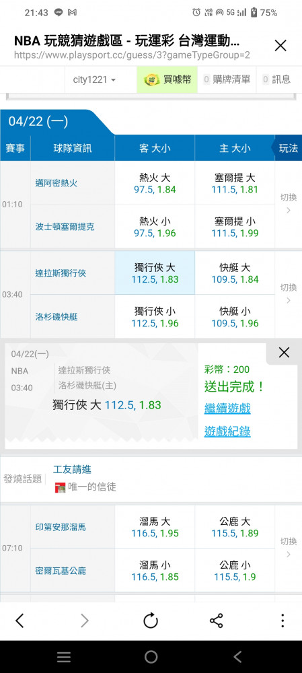
Task: Expand 切換 for Pacers vs Bucks game
Action: click(289, 547)
